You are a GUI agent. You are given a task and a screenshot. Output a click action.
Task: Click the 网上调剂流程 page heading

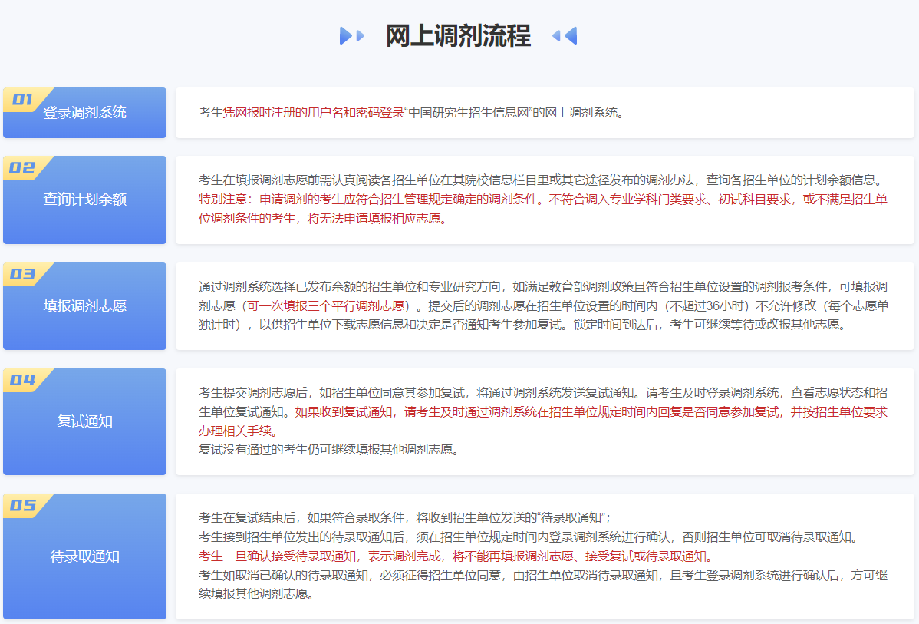[x=458, y=36]
